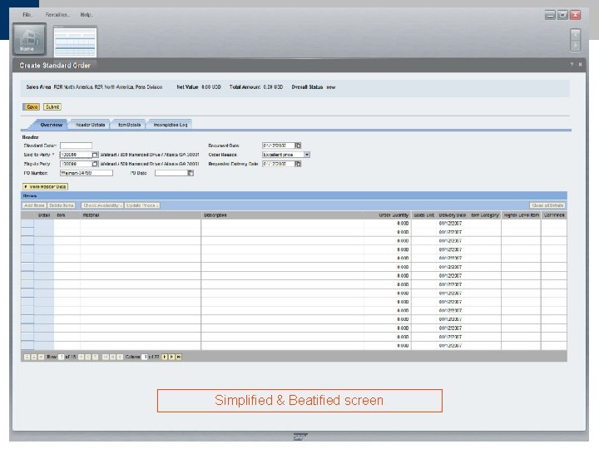Open the Help menu
599x449 pixels.
[86, 15]
